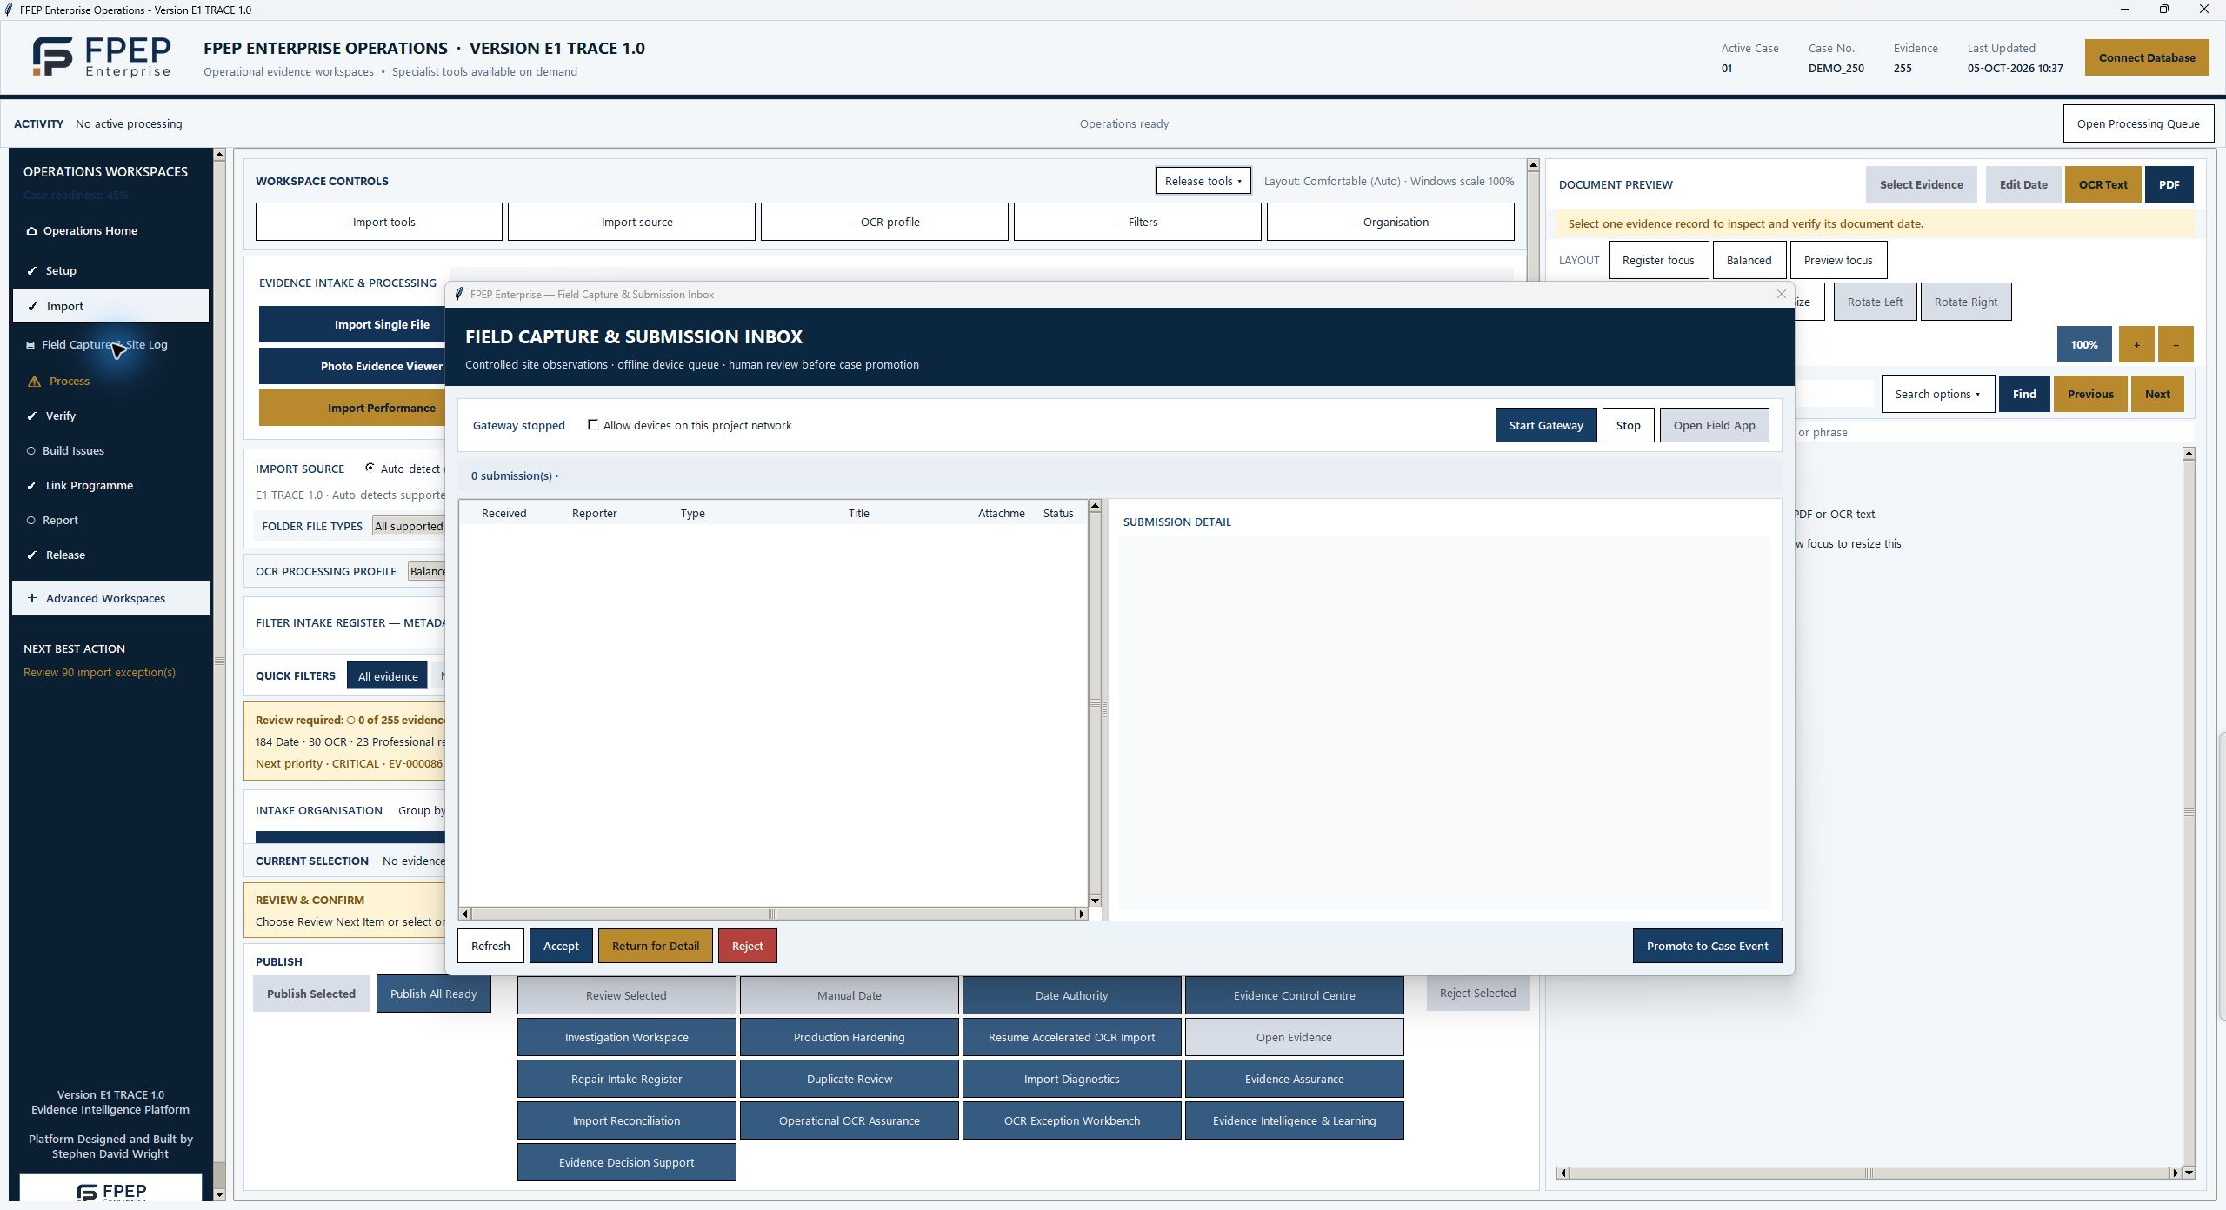Click the zoom out minus button

click(x=2176, y=345)
